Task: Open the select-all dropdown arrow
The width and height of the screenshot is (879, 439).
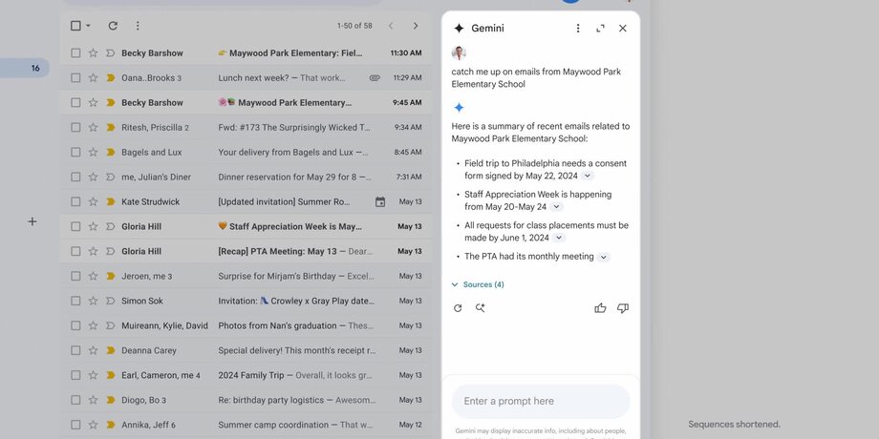Action: 89,26
